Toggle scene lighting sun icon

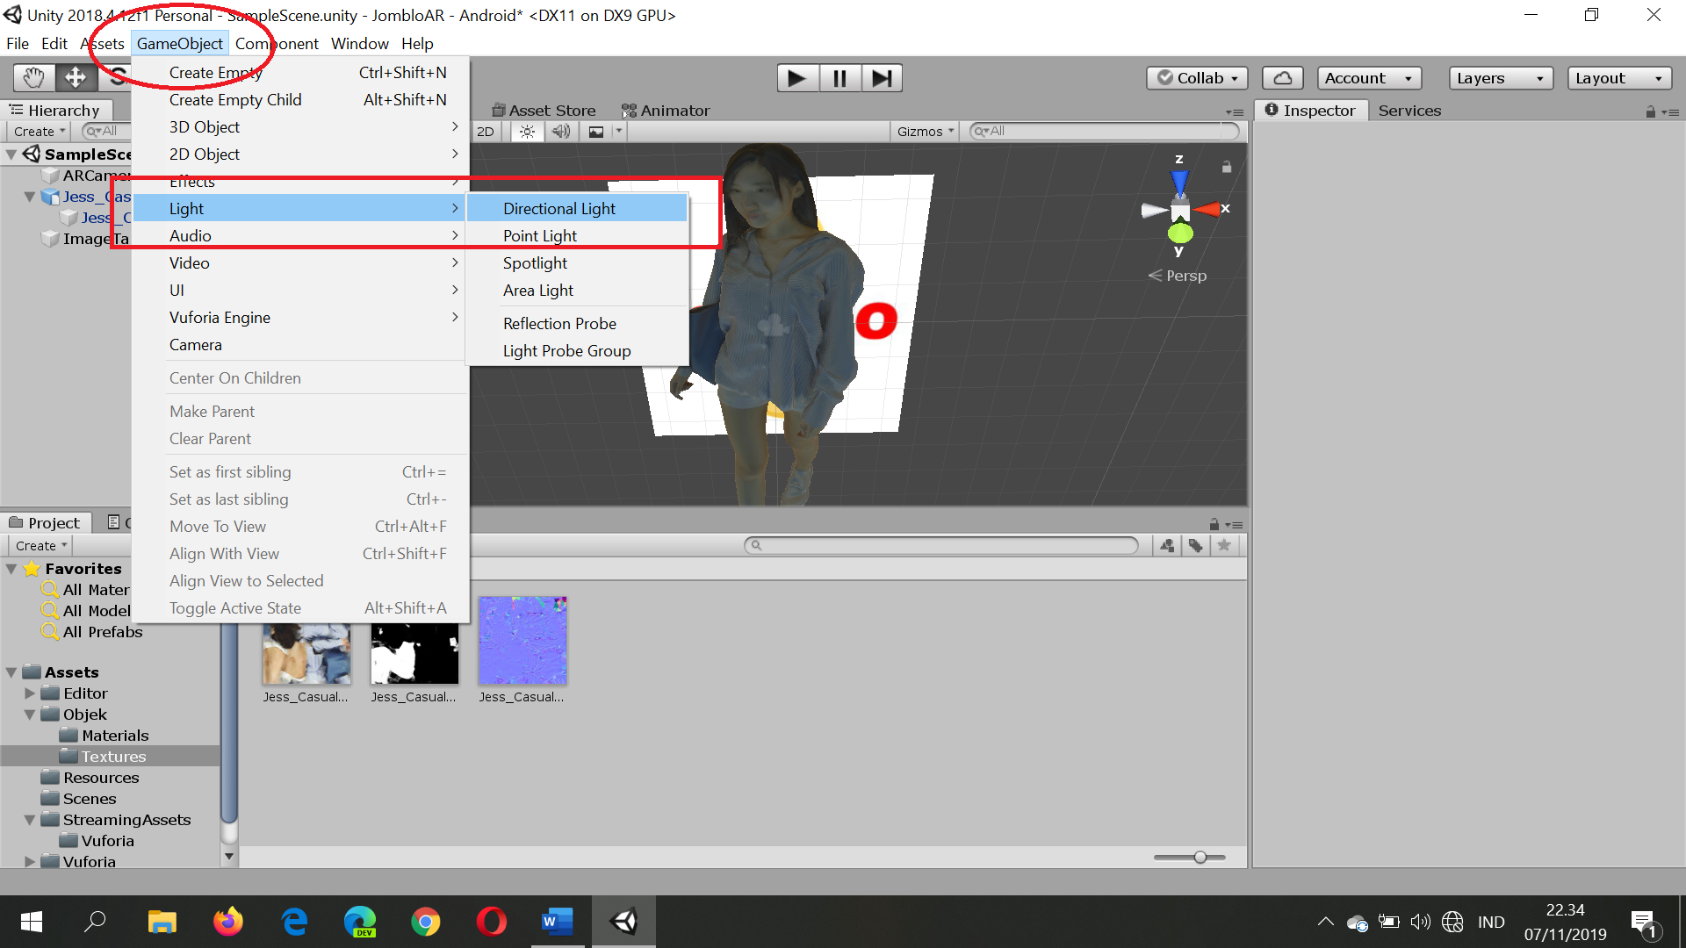coord(527,132)
